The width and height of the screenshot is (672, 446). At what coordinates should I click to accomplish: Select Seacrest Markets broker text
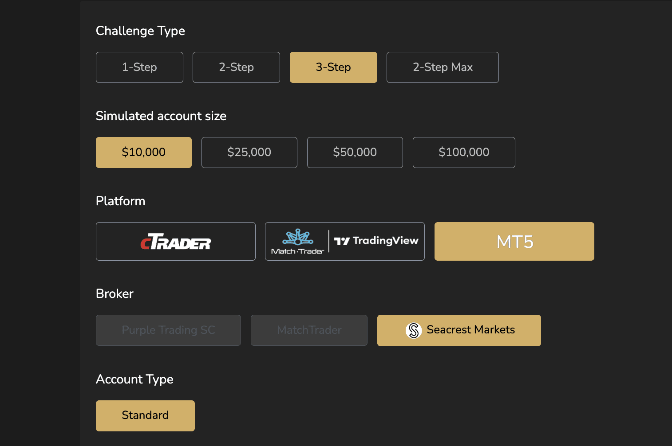click(x=470, y=330)
